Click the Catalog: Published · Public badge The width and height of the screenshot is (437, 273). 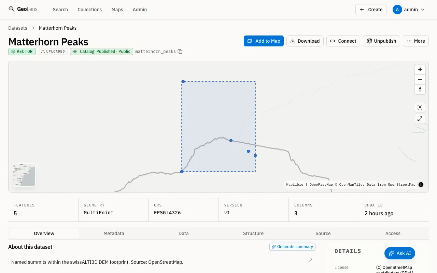pyautogui.click(x=101, y=52)
